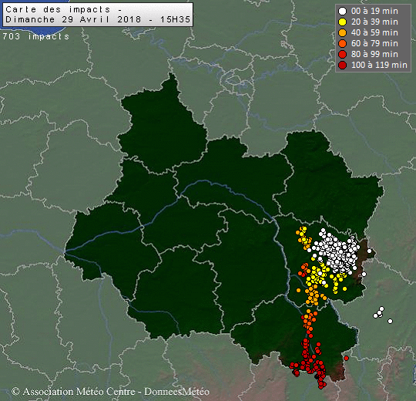This screenshot has height=401, width=416.
Task: Click the dense white impact cluster
Action: coord(336,251)
